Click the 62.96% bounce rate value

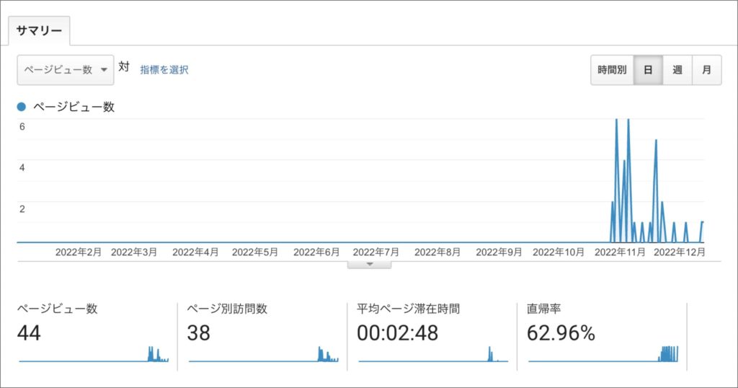coord(561,333)
